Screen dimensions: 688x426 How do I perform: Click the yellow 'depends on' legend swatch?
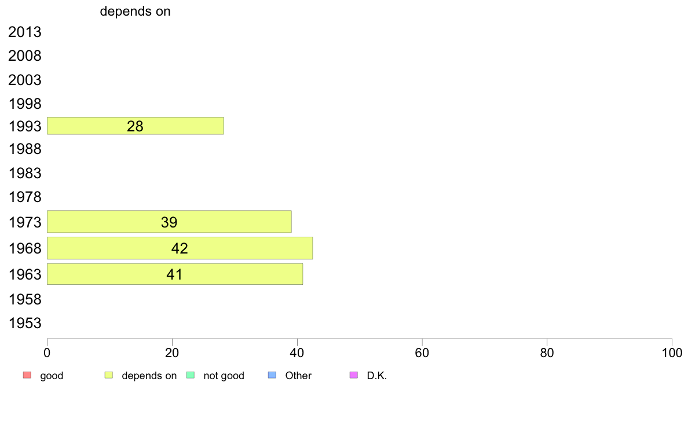point(109,375)
